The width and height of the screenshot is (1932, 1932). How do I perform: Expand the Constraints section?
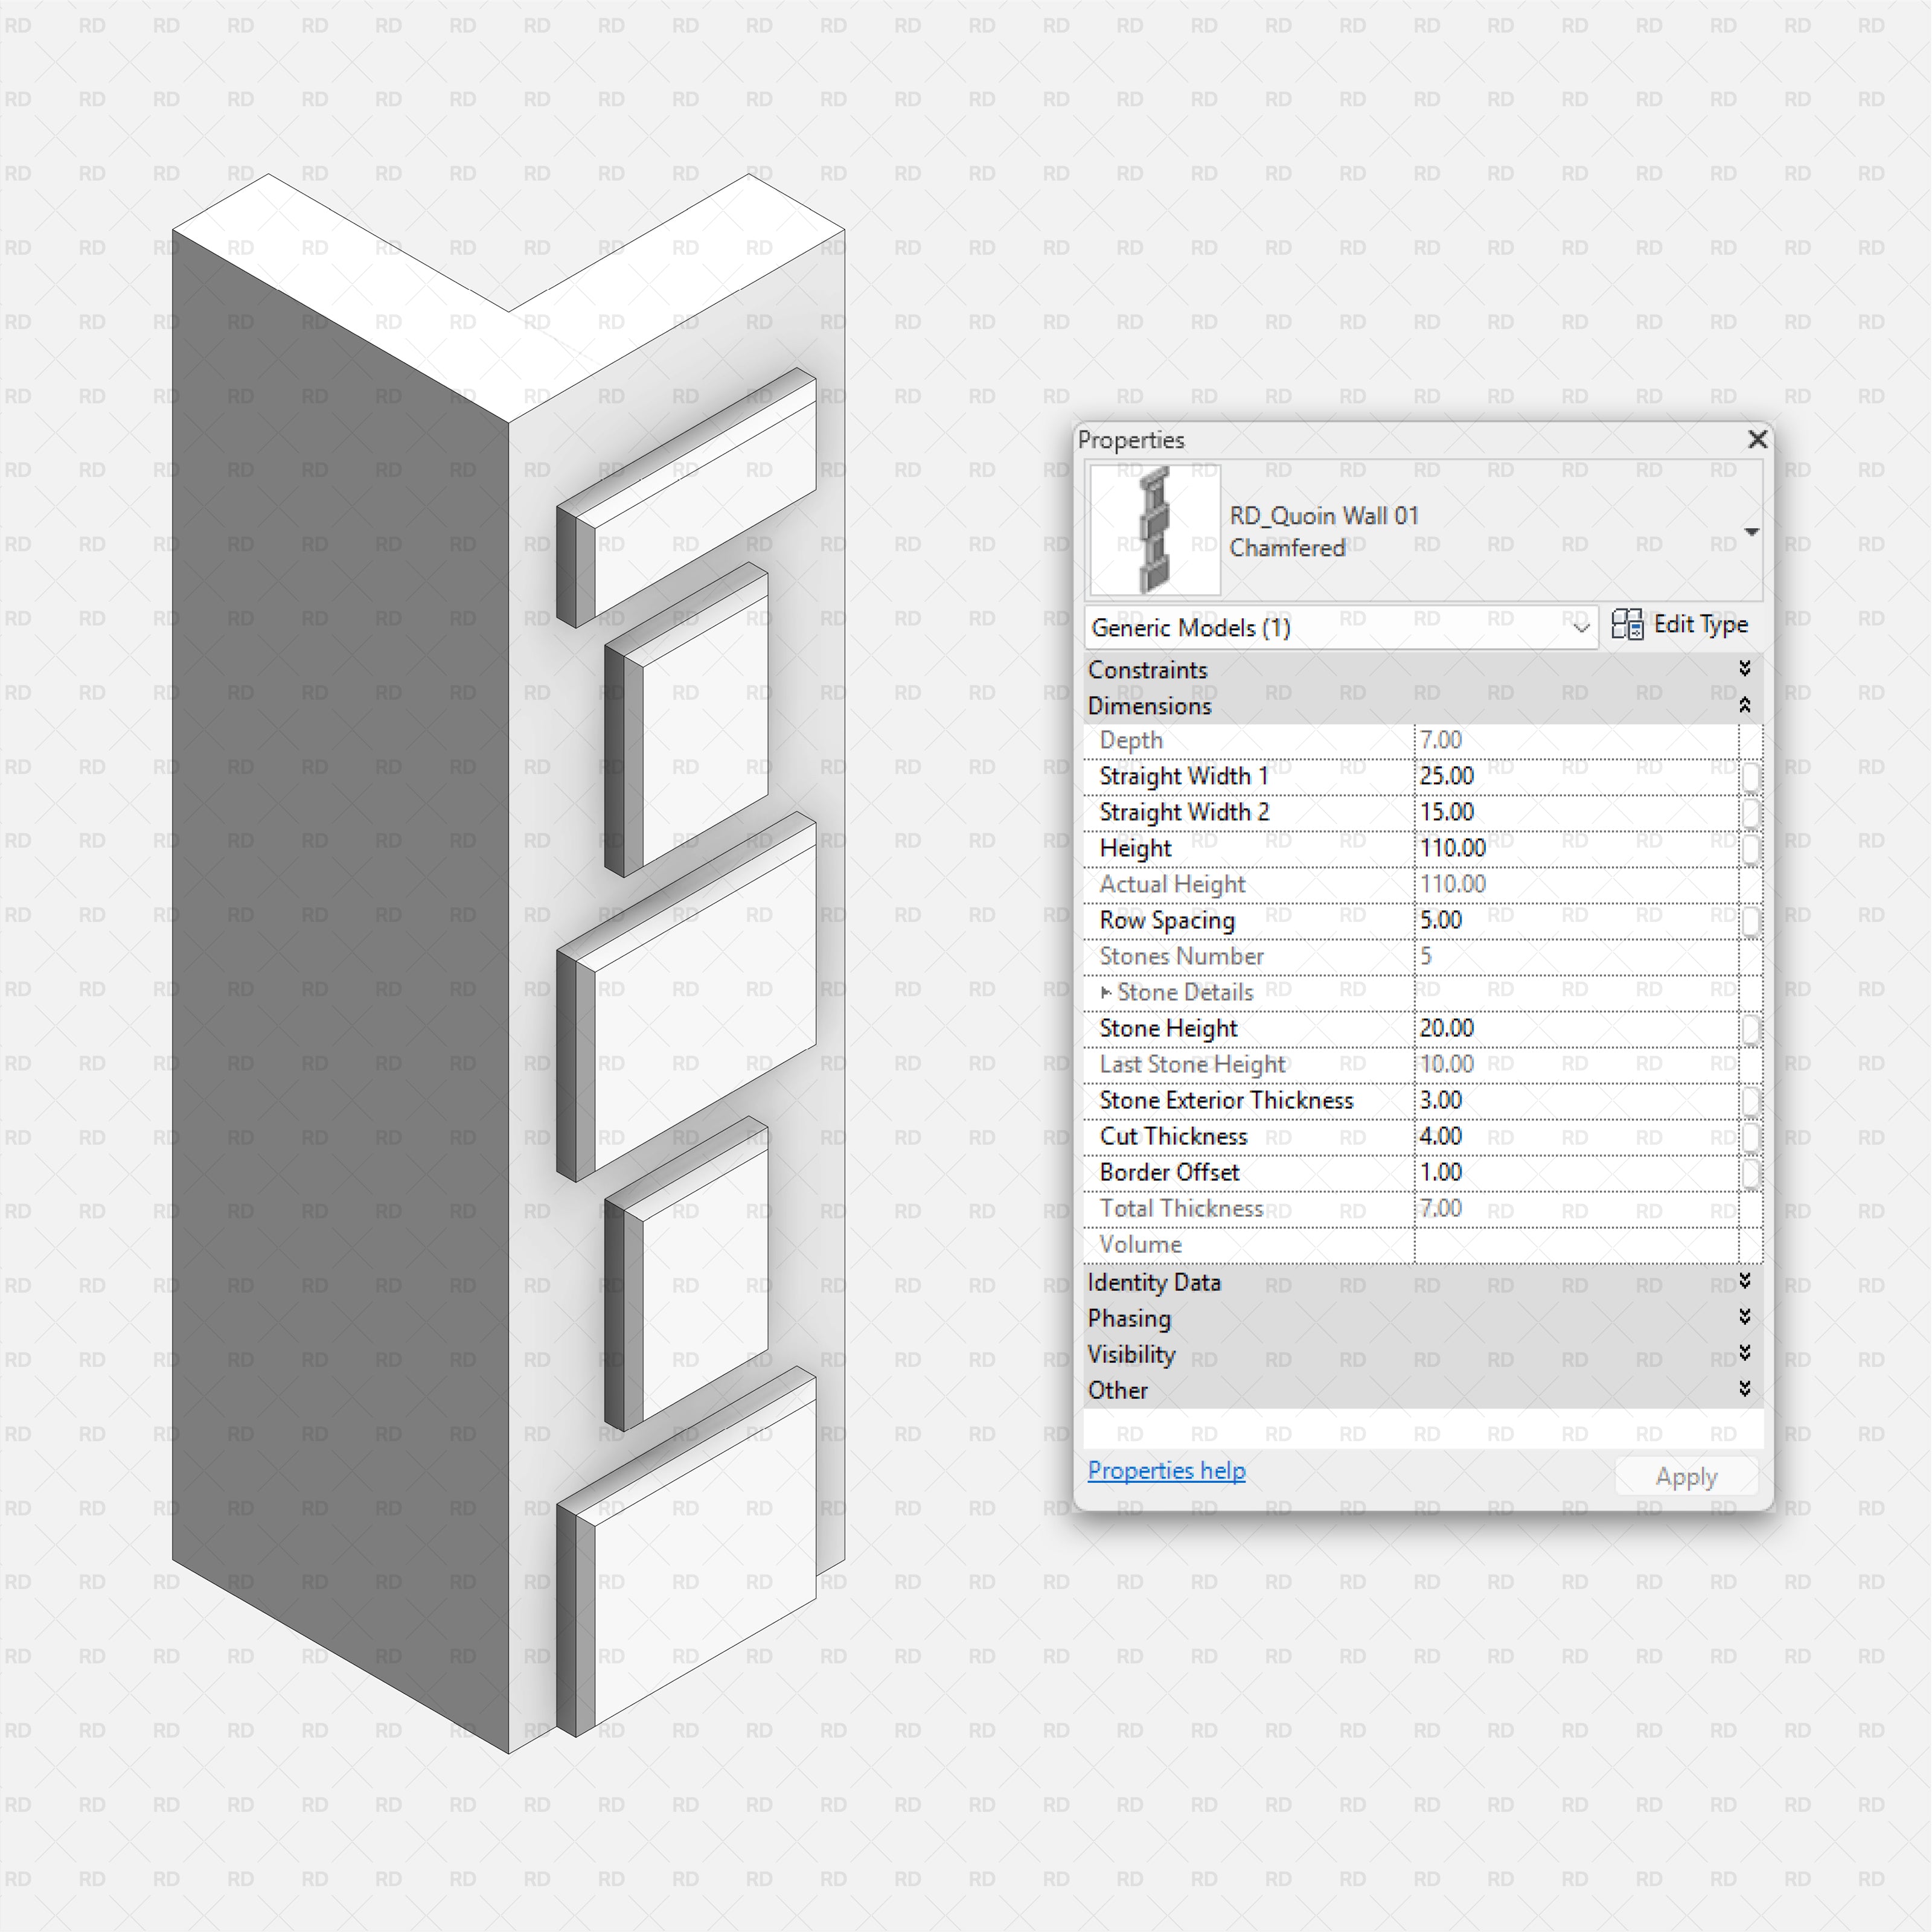point(1745,669)
